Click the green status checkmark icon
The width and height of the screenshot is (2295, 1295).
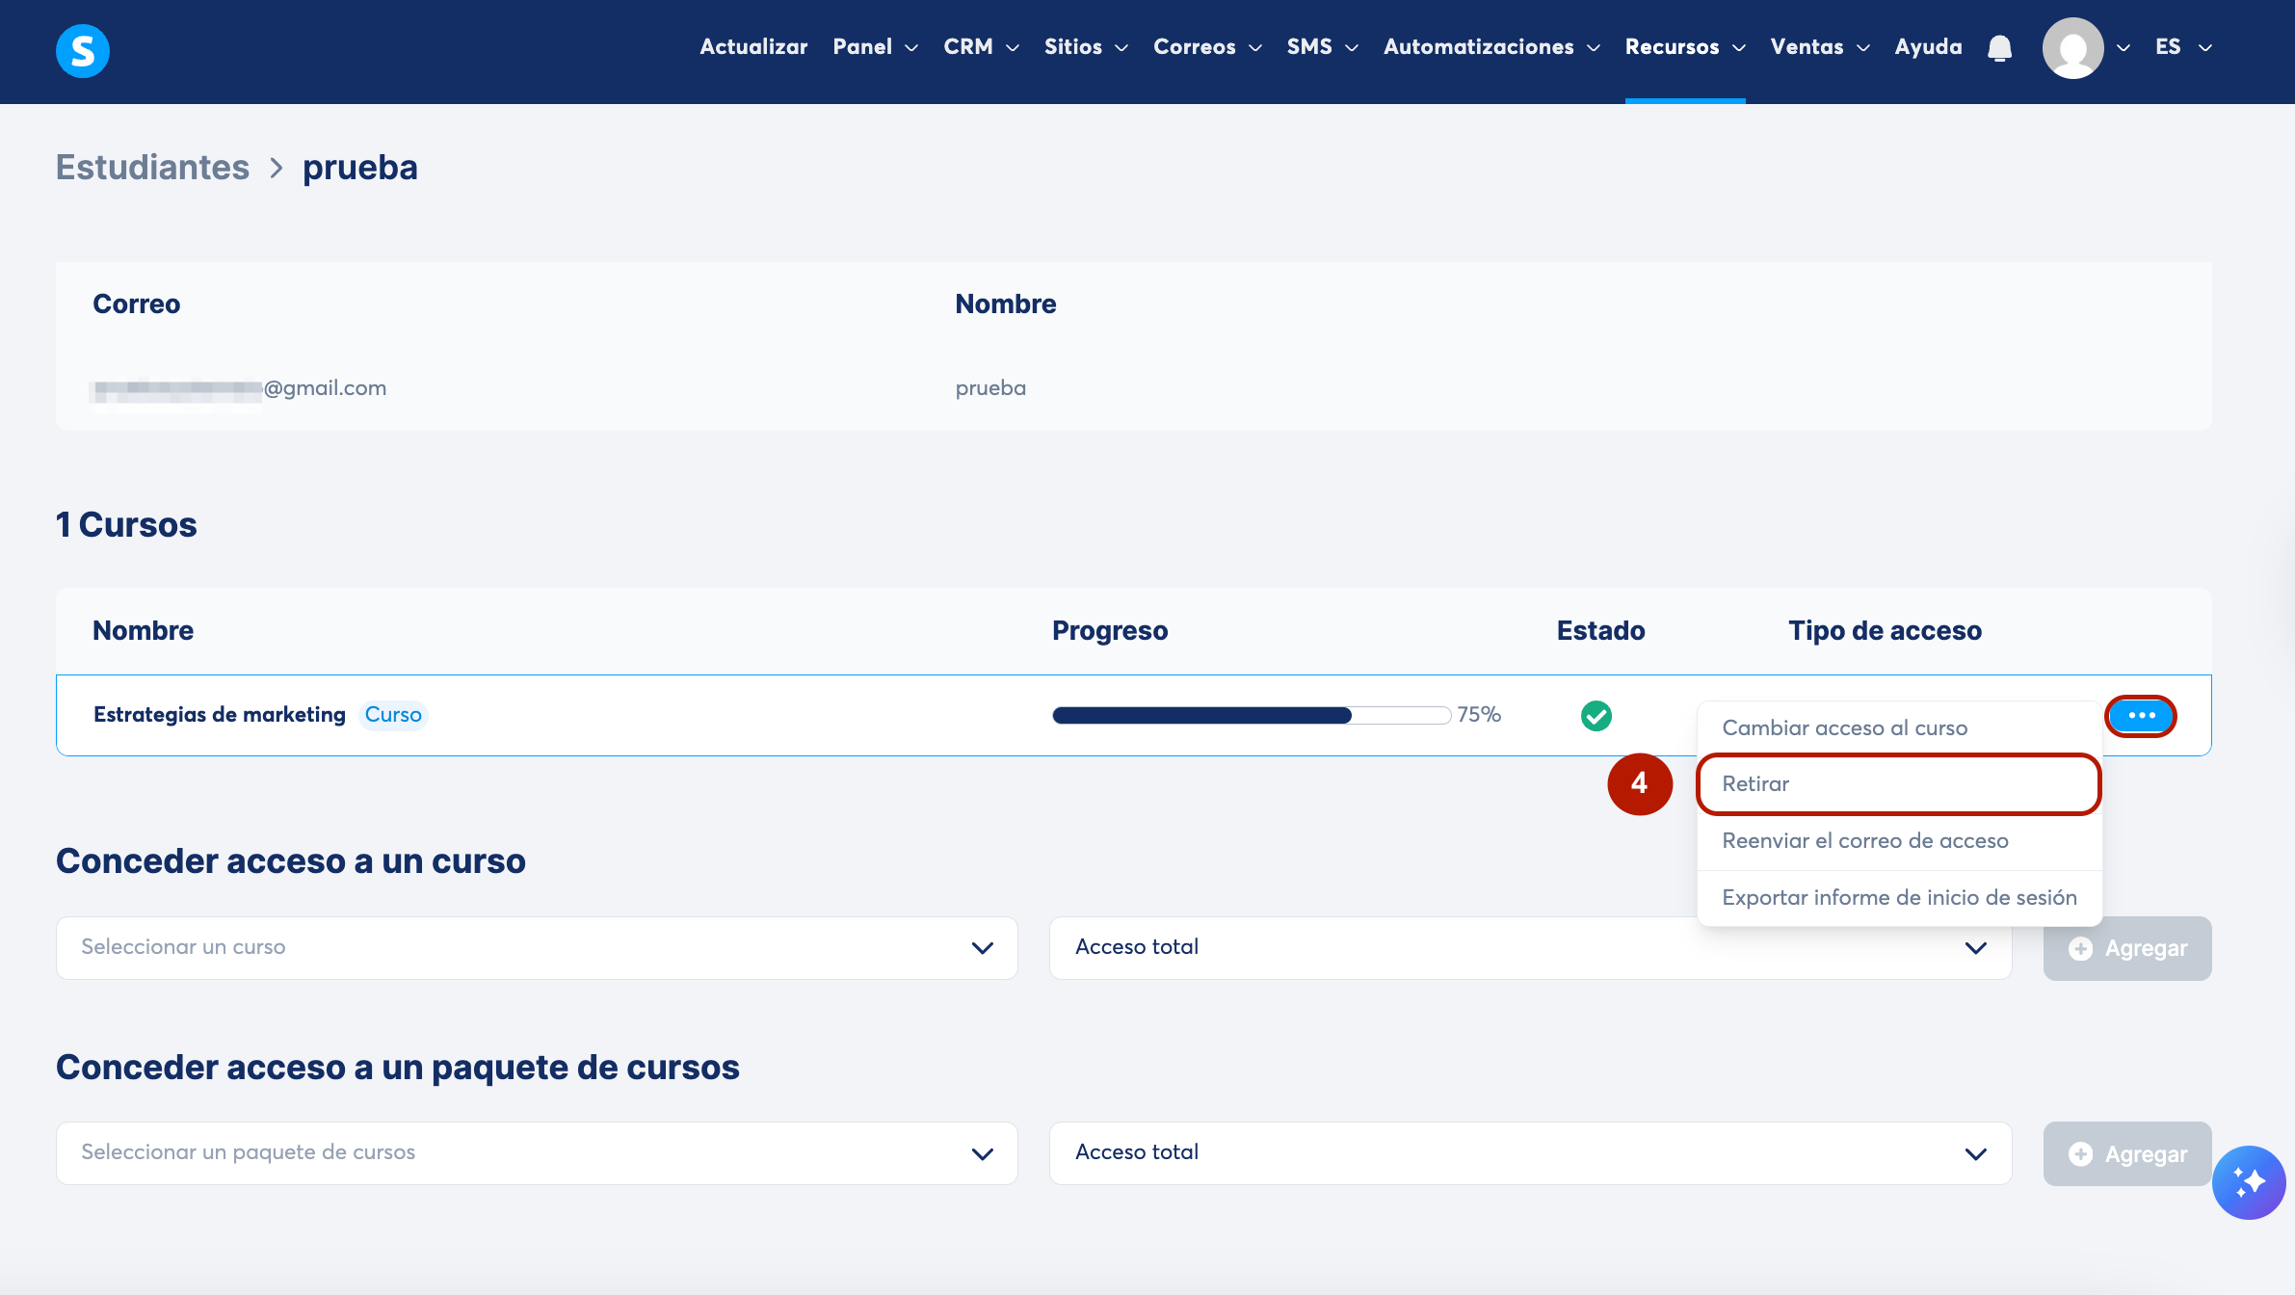tap(1596, 716)
